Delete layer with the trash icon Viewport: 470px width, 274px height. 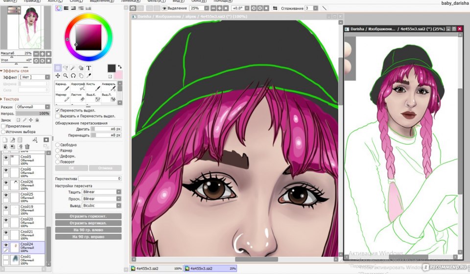click(27, 146)
